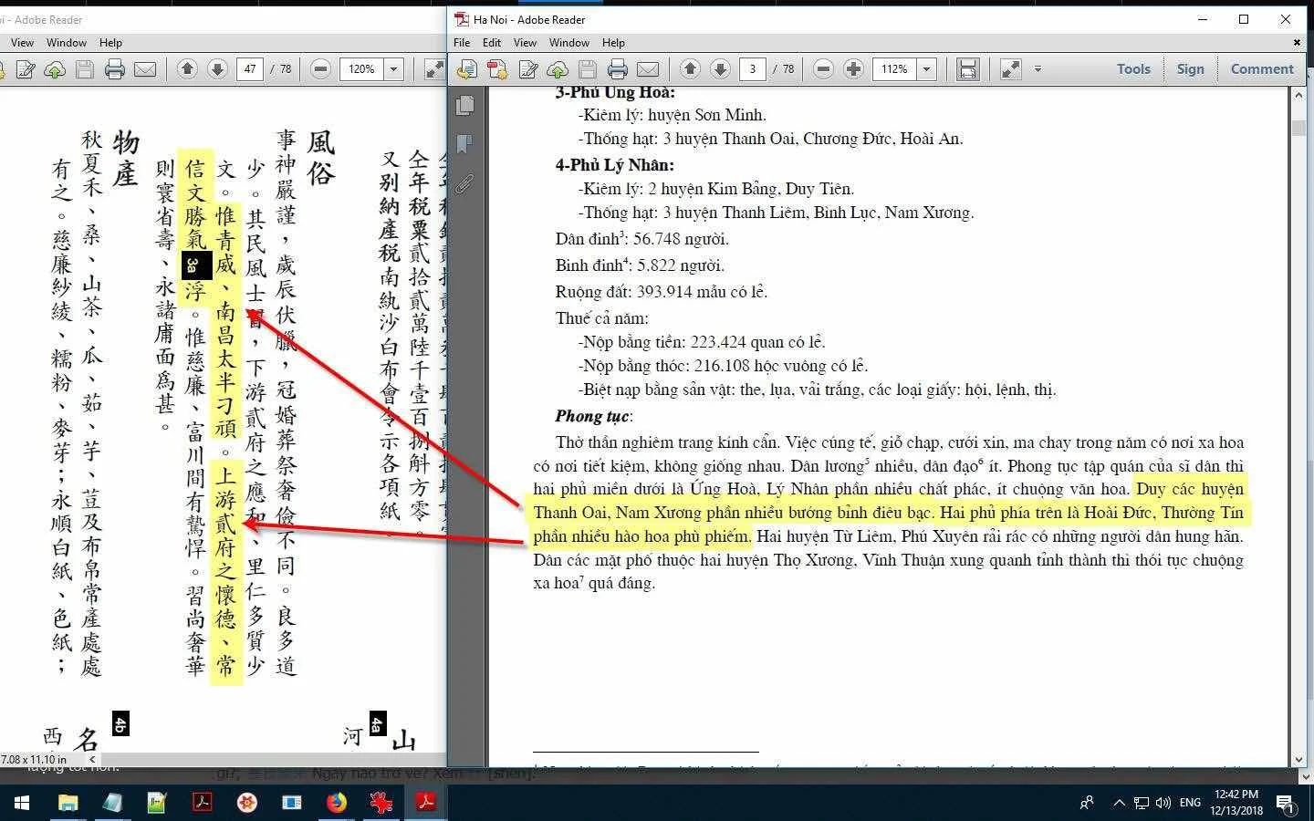Open Help menu in Ha Noi window
1314x821 pixels.
click(613, 43)
